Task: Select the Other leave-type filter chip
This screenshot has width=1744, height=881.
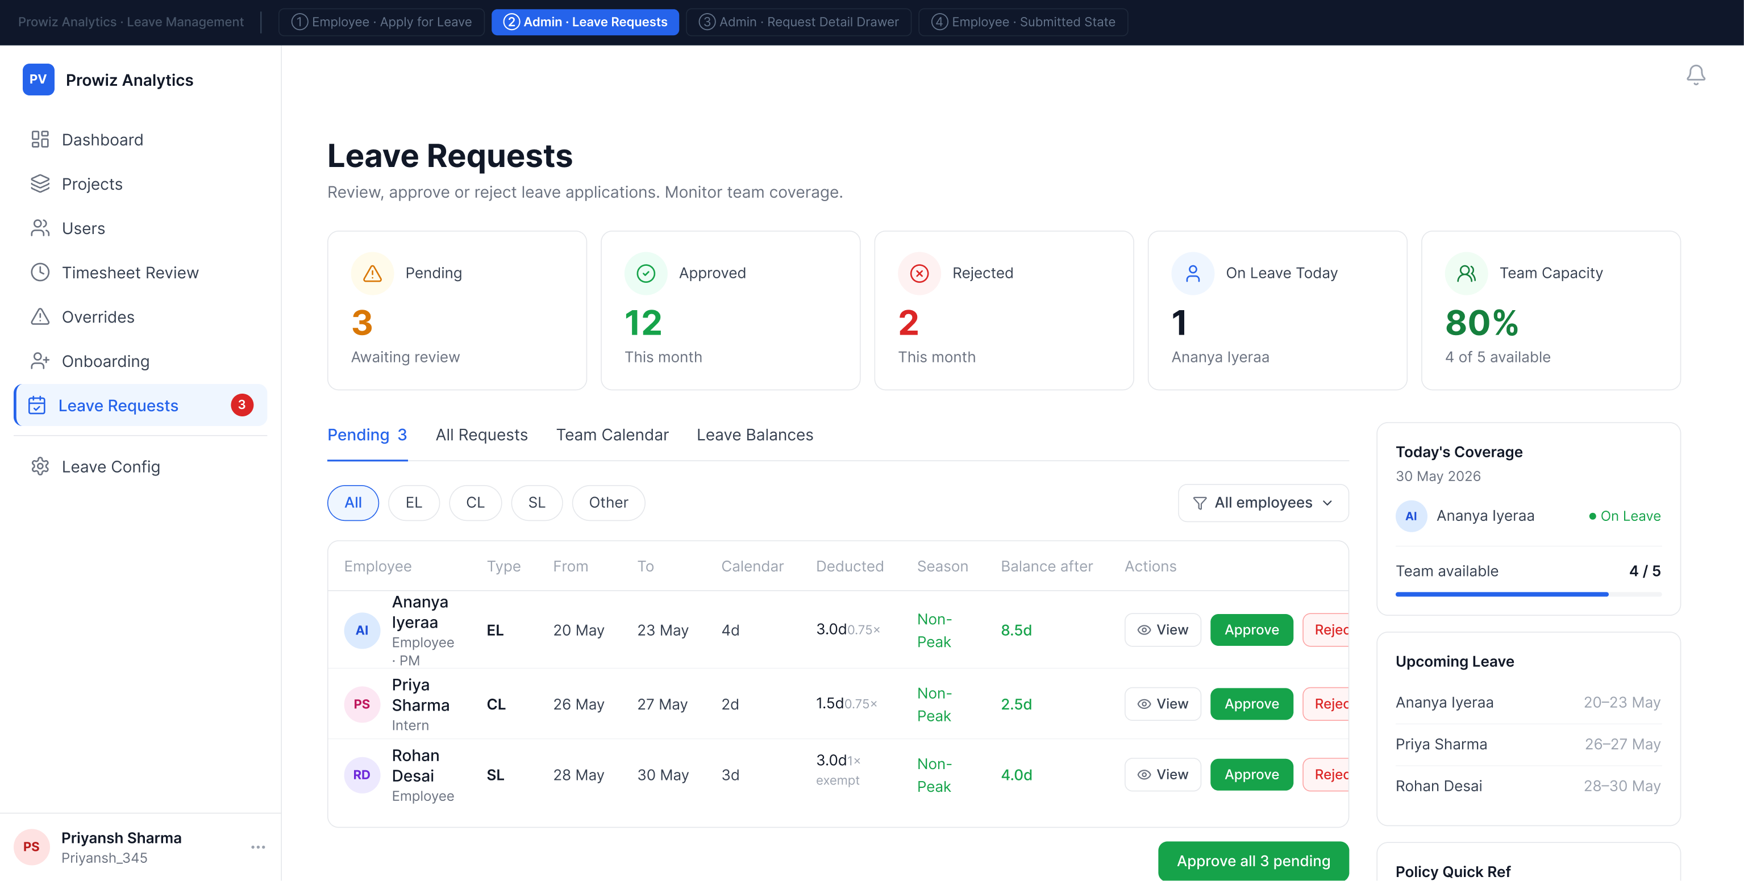Action: 609,503
